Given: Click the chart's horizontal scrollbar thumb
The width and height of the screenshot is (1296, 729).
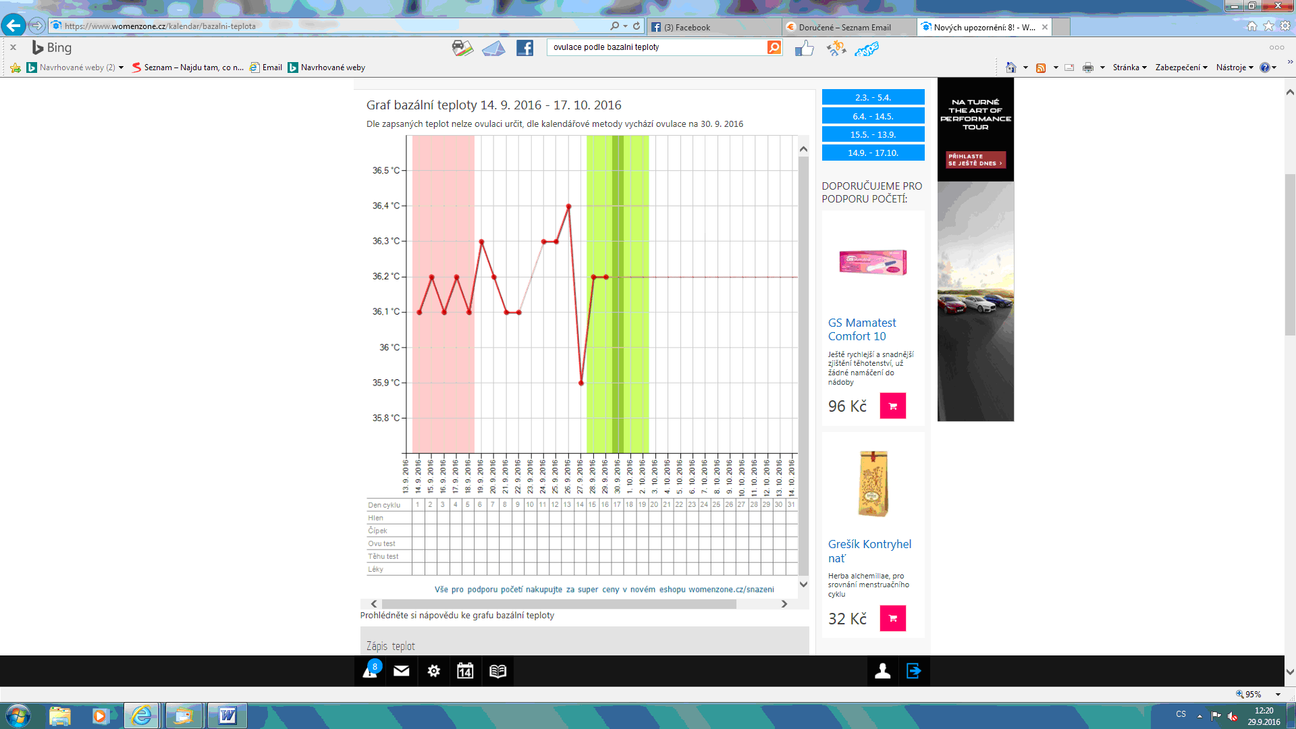Looking at the screenshot, I should point(559,604).
